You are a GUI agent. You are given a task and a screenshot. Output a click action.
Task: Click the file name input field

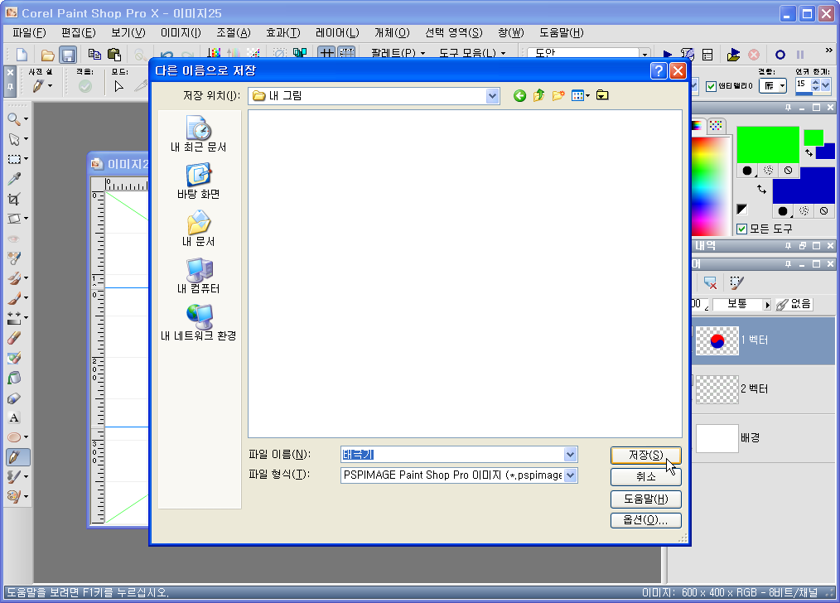click(452, 455)
